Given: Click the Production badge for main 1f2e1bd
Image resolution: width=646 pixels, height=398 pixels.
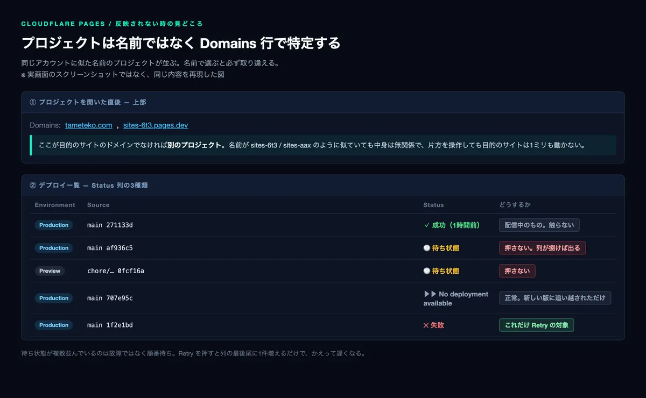Looking at the screenshot, I should [54, 325].
